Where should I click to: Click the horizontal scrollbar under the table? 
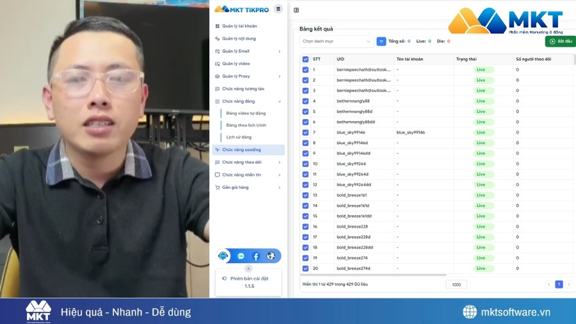373,275
